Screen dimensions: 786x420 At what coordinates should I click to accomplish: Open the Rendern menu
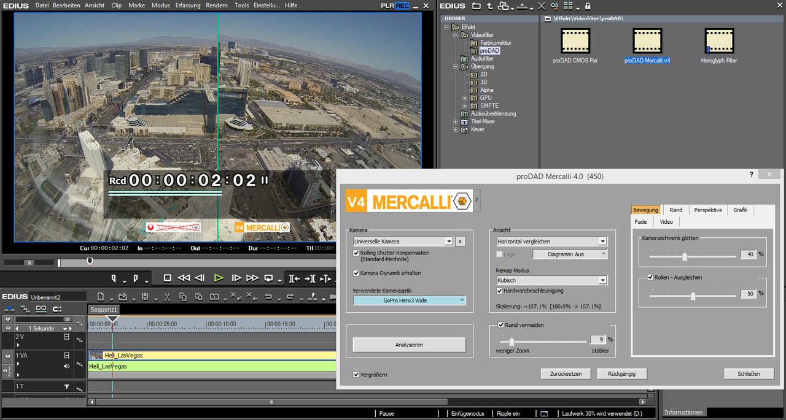point(217,5)
